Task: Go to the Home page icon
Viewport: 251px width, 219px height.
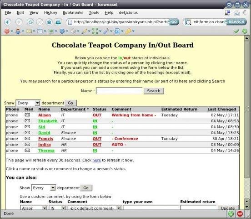Action: click(x=49, y=22)
